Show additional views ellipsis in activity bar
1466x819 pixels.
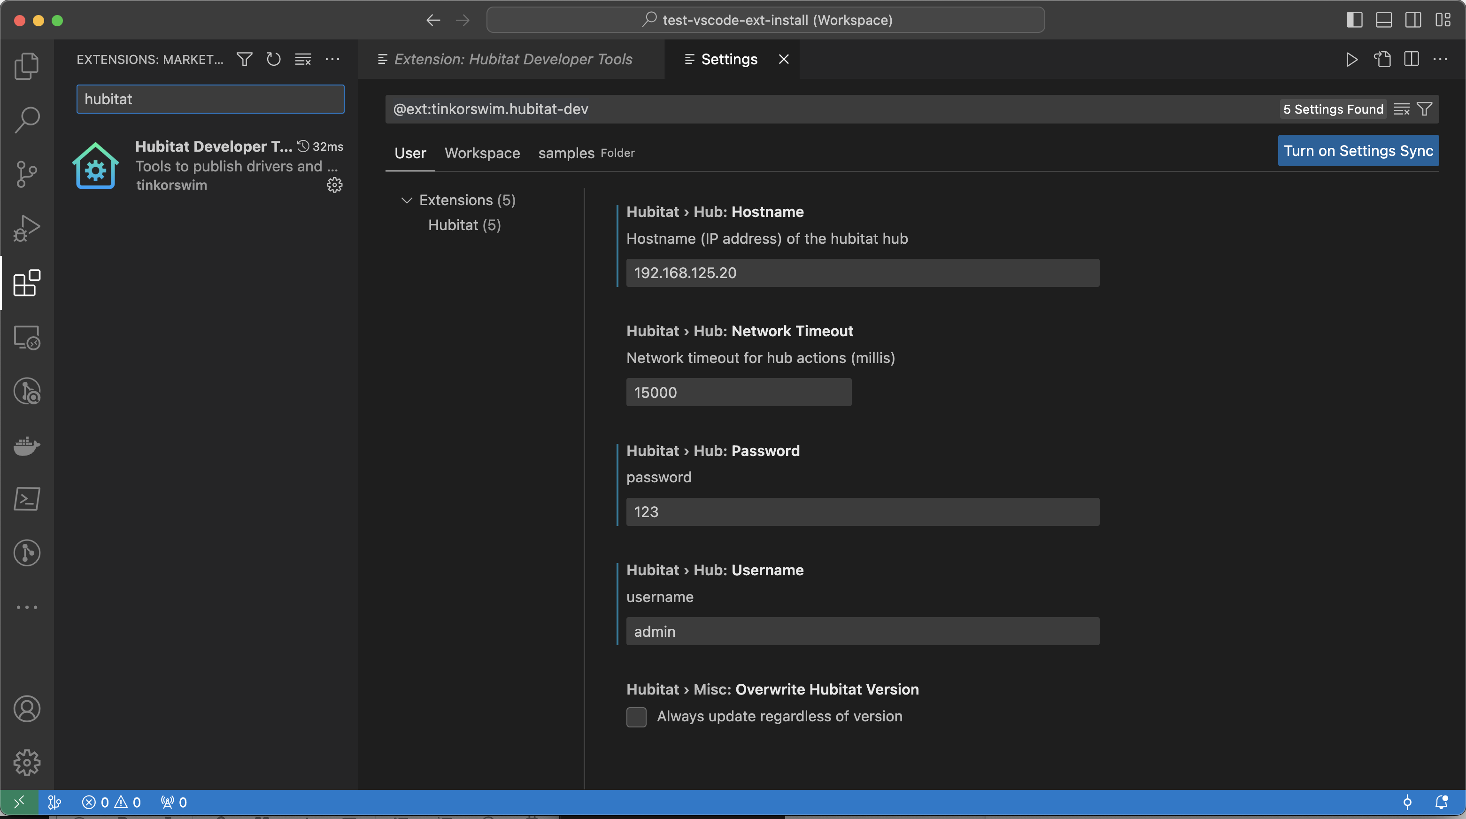[x=27, y=607]
